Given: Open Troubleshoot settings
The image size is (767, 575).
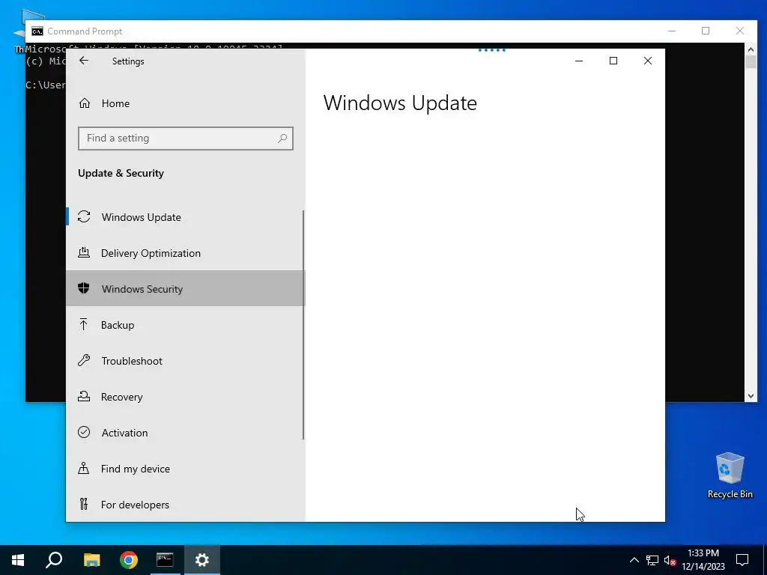Looking at the screenshot, I should click(x=186, y=361).
